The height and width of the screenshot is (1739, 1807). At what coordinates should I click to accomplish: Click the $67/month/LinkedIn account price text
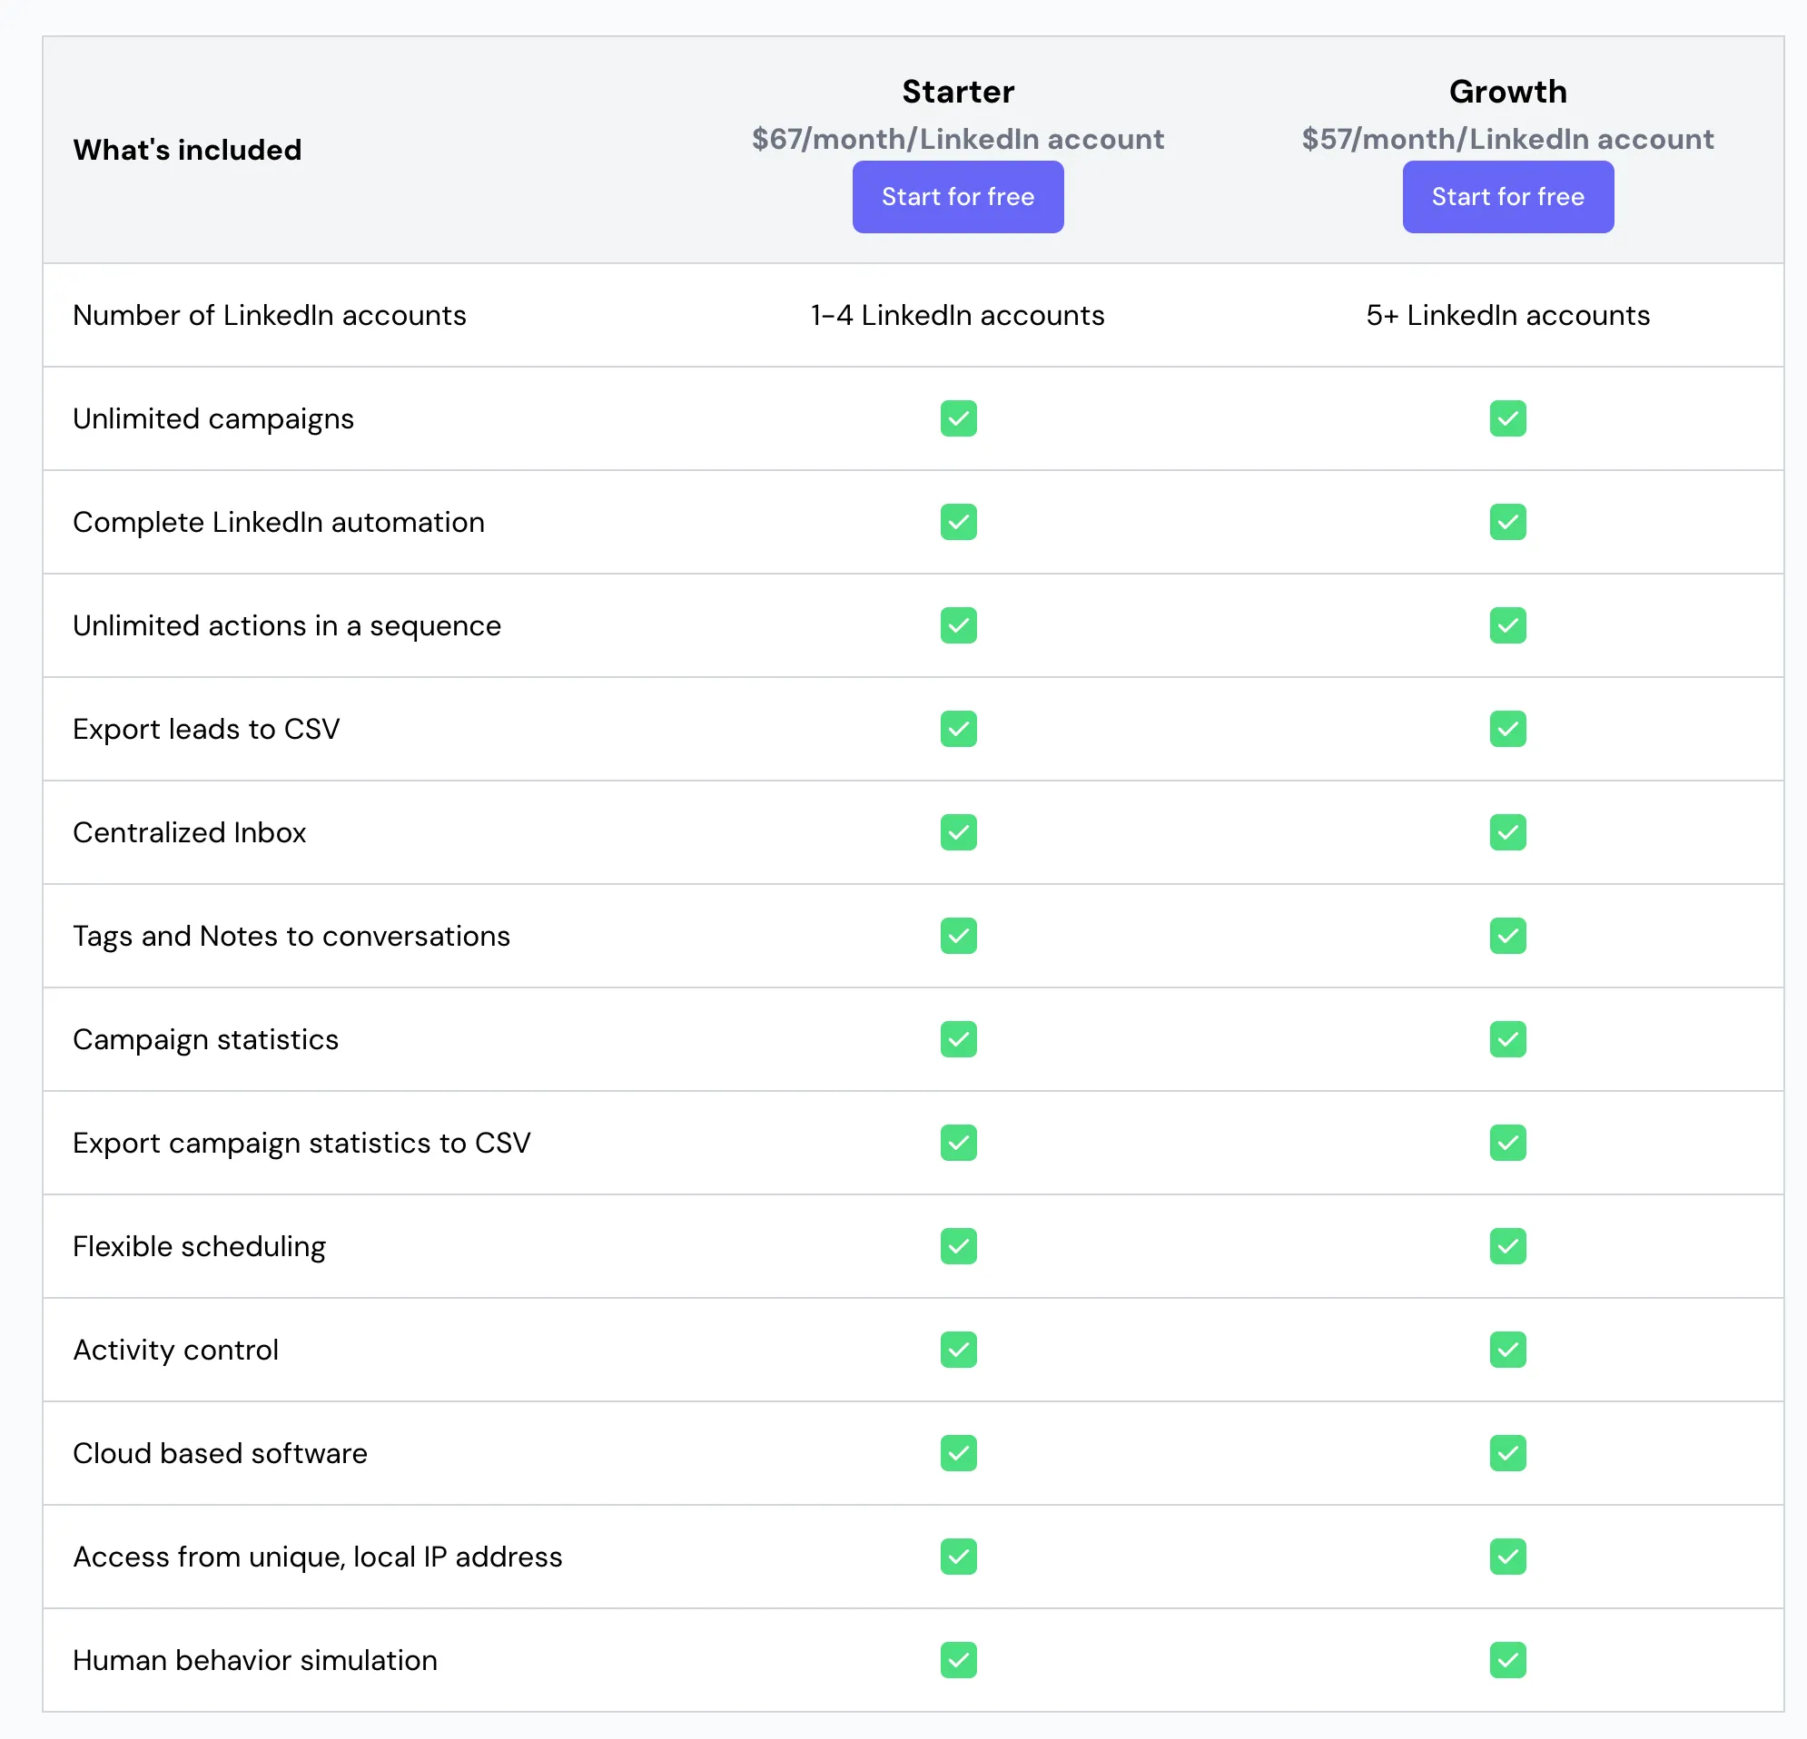pyautogui.click(x=957, y=139)
